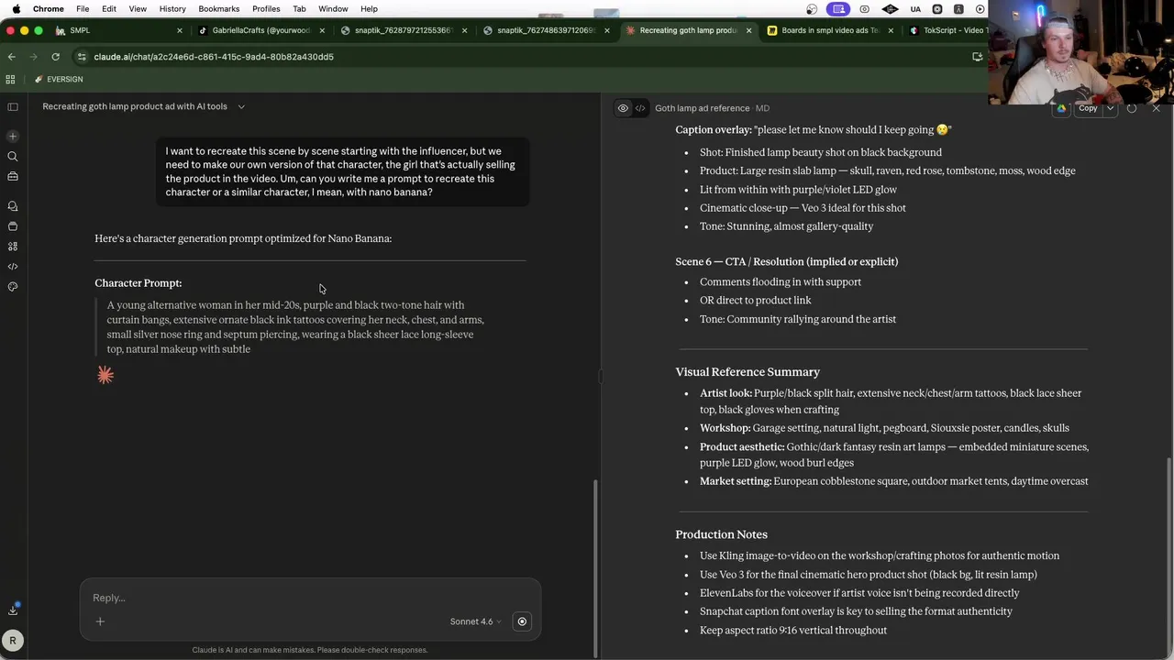Screen dimensions: 1174x660
Task: Reload the claude.ai page
Action: pyautogui.click(x=55, y=57)
